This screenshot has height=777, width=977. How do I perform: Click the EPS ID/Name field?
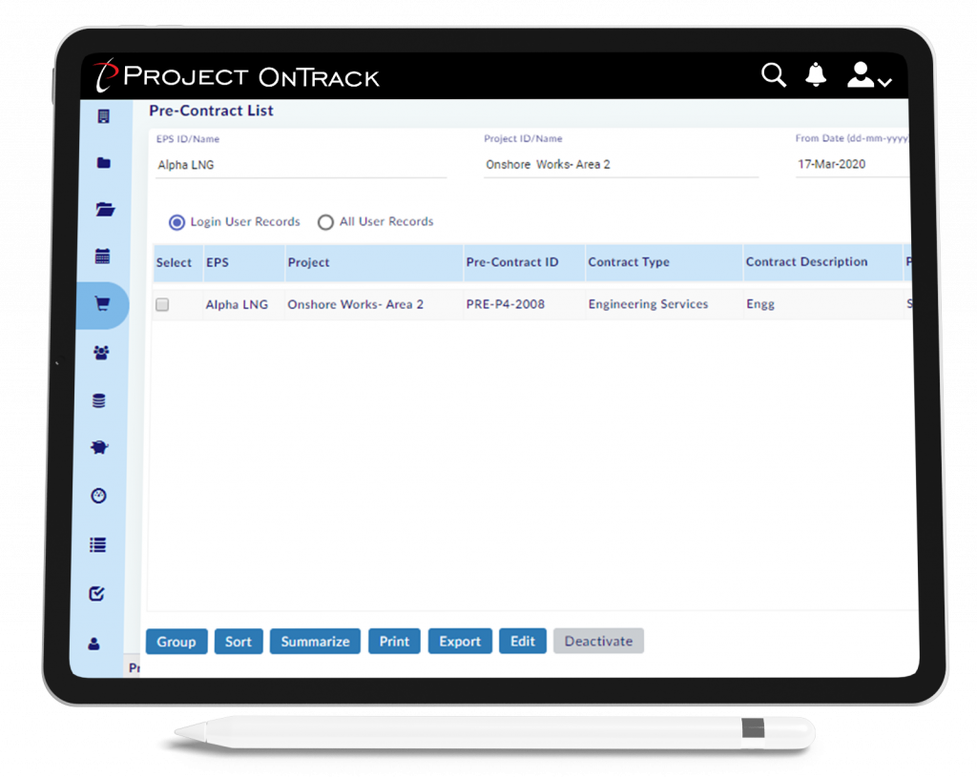click(x=301, y=165)
